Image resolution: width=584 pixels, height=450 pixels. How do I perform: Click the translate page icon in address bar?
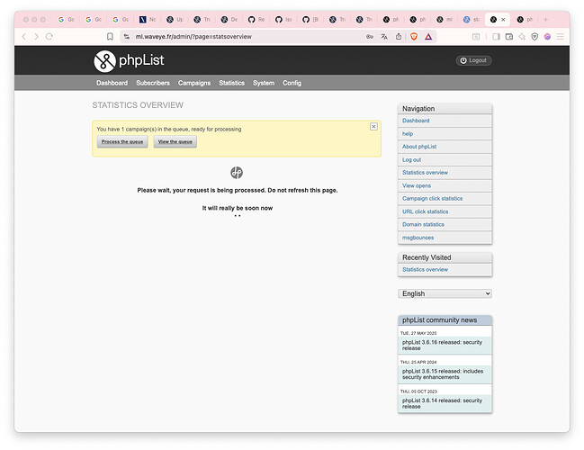[384, 36]
